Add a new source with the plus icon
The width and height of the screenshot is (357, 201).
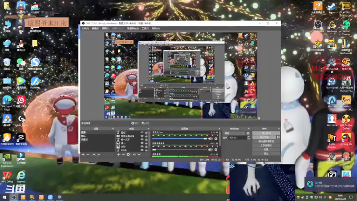click(118, 155)
